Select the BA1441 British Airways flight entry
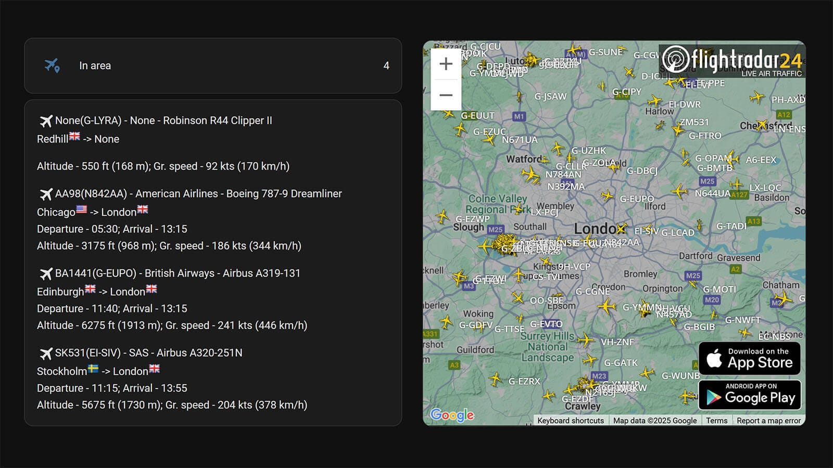833x468 pixels. coord(178,274)
